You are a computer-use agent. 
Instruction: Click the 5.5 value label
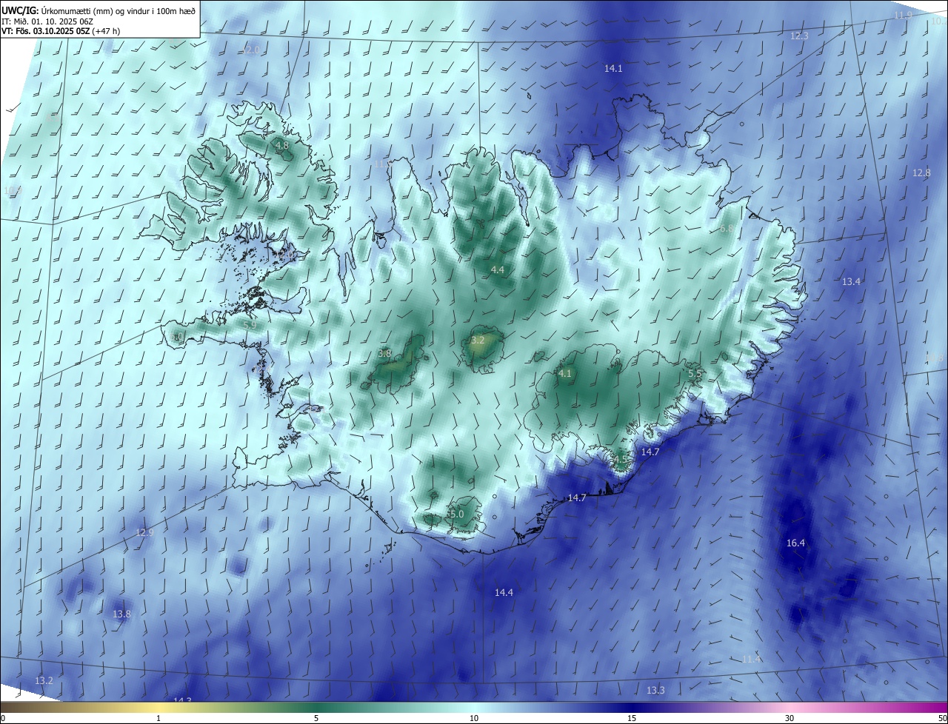tap(695, 374)
